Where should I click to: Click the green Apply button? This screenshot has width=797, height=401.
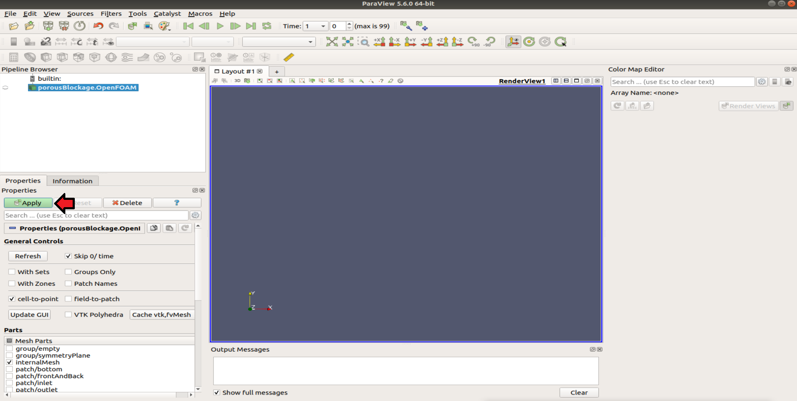(x=28, y=203)
